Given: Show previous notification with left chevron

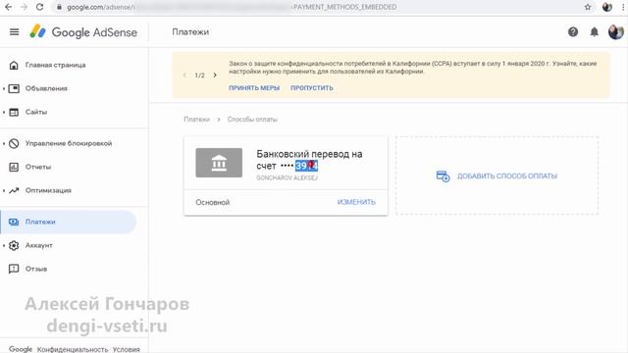Looking at the screenshot, I should click(184, 76).
